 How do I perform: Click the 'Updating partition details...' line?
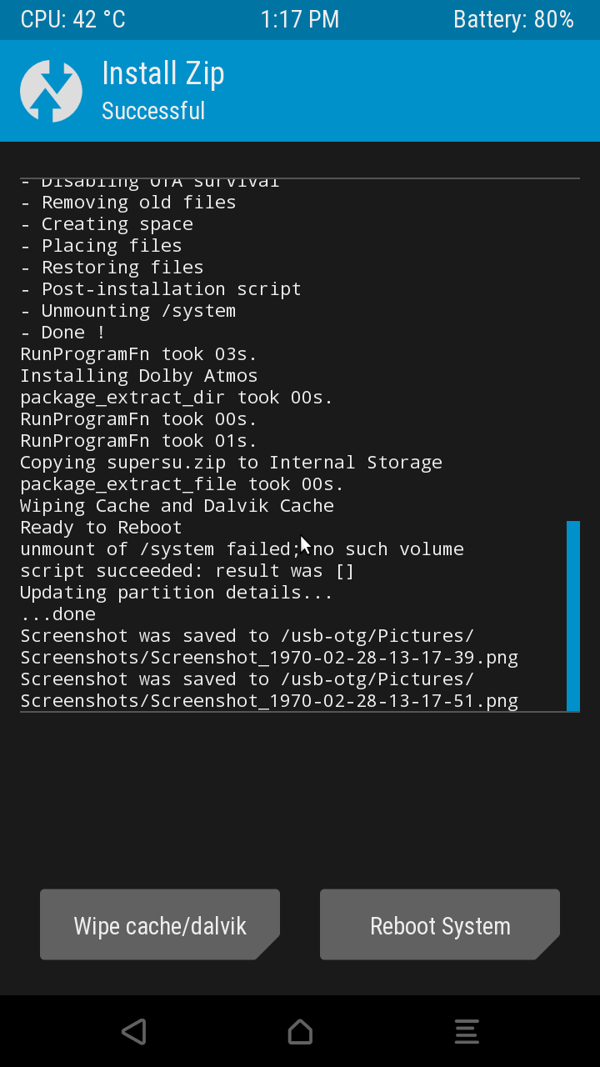click(177, 593)
